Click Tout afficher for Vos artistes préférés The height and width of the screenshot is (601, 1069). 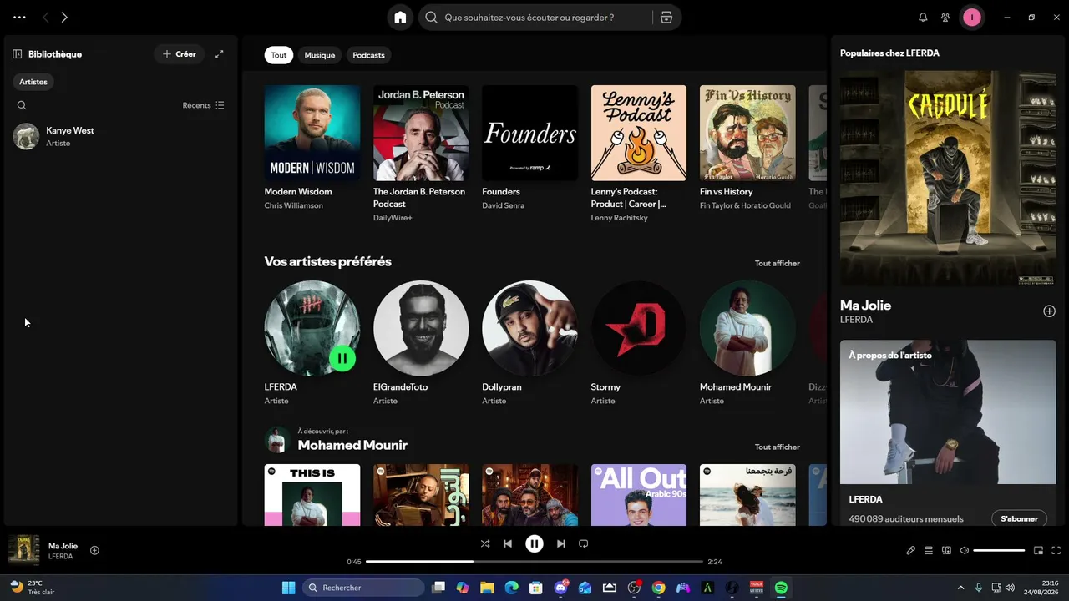coord(778,263)
